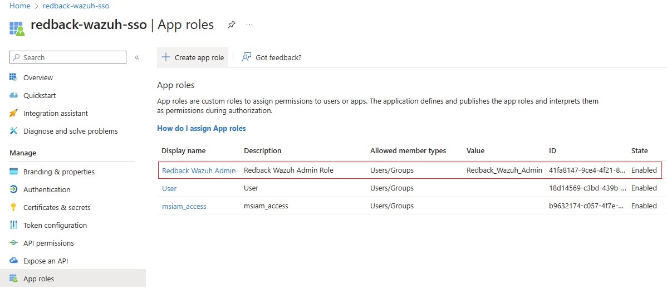Open the Authentication menu item
The image size is (667, 288).
(47, 190)
